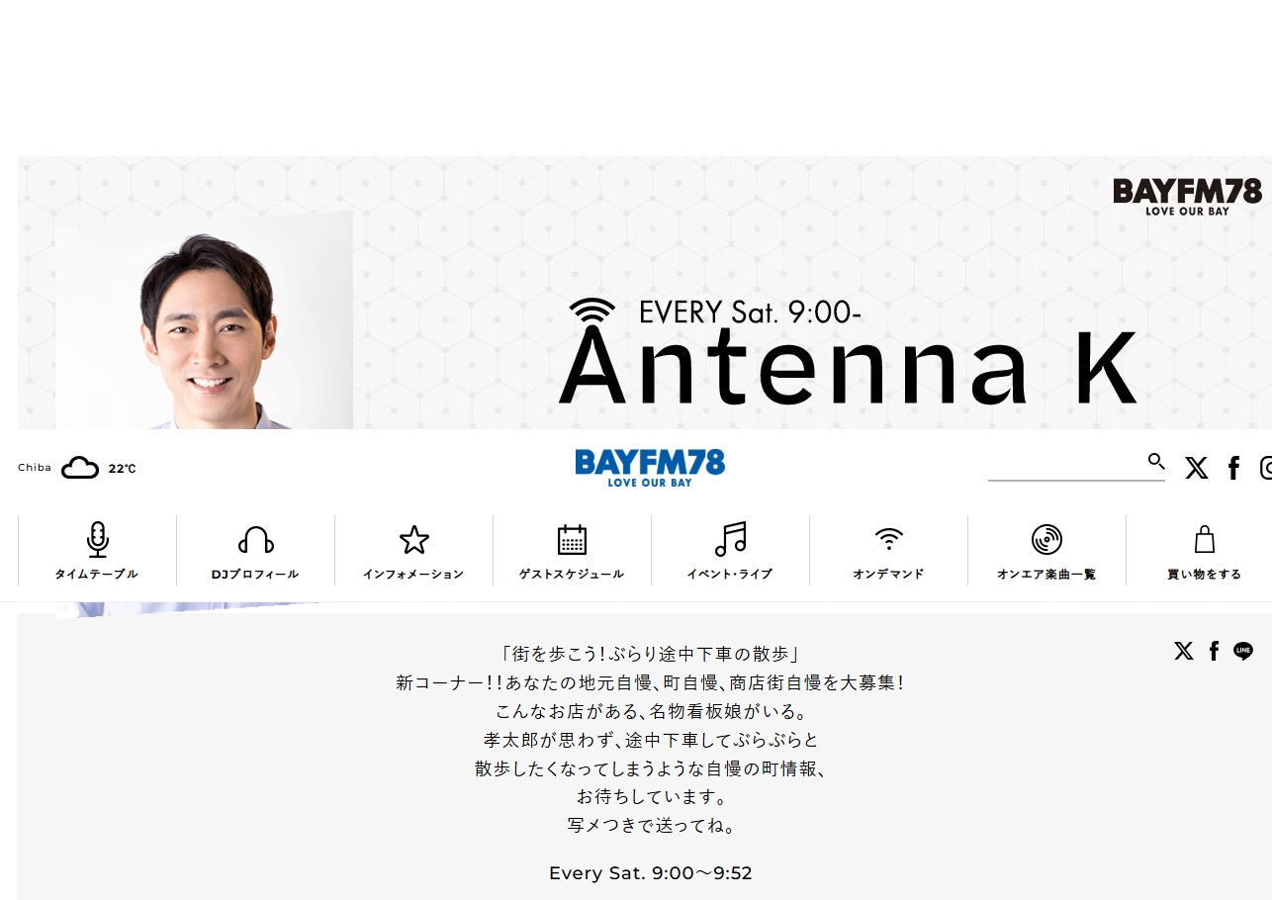Click the オンエア楽曲一覧 disc icon
Viewport: 1272px width, 900px height.
pyautogui.click(x=1046, y=539)
